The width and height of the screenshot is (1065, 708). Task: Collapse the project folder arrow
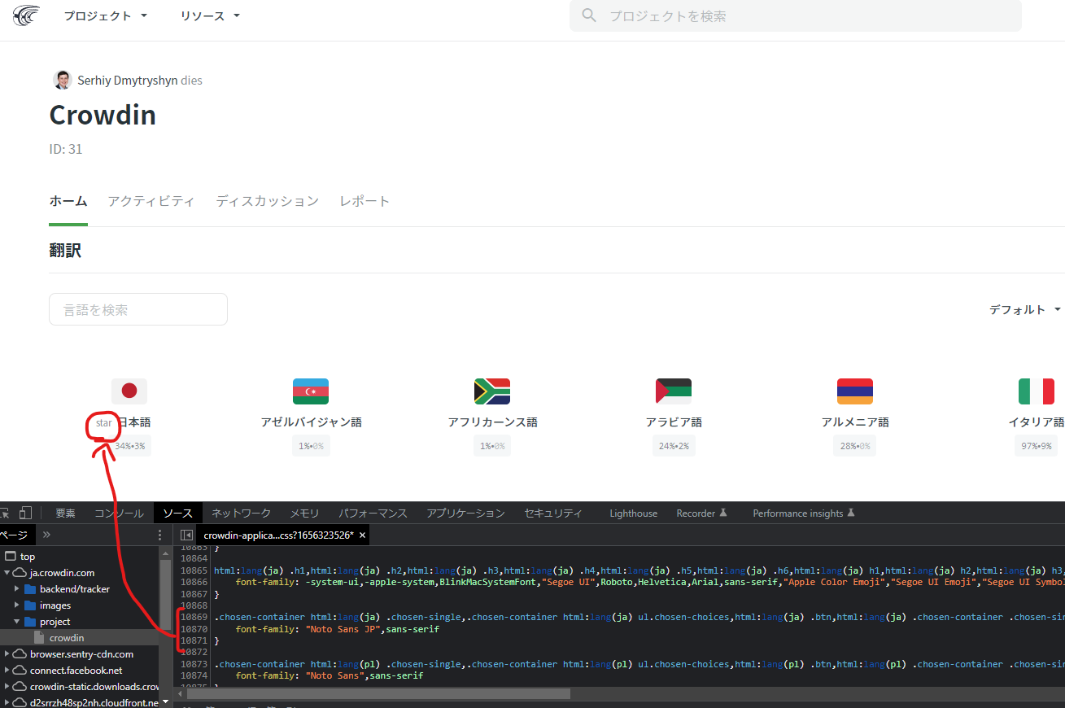point(17,622)
